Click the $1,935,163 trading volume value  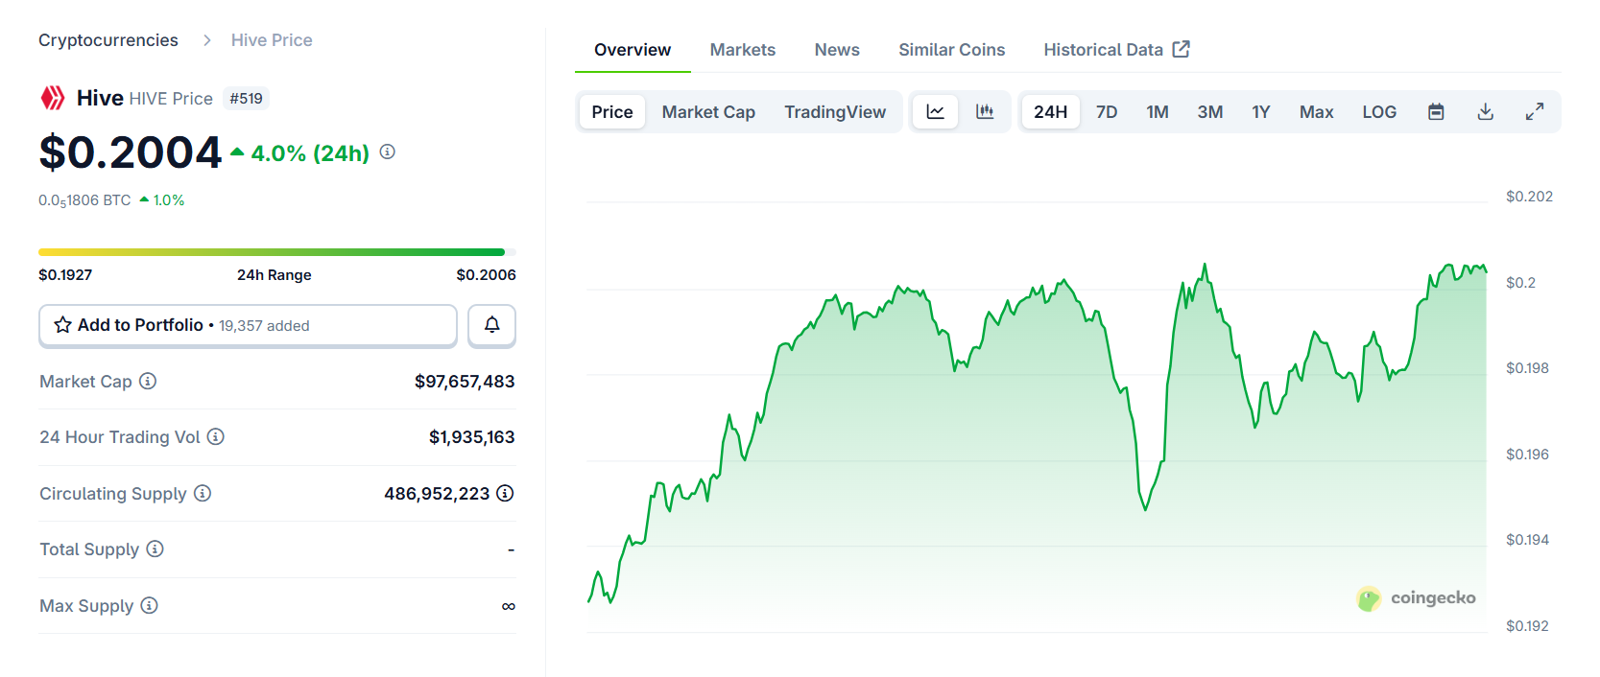472,437
